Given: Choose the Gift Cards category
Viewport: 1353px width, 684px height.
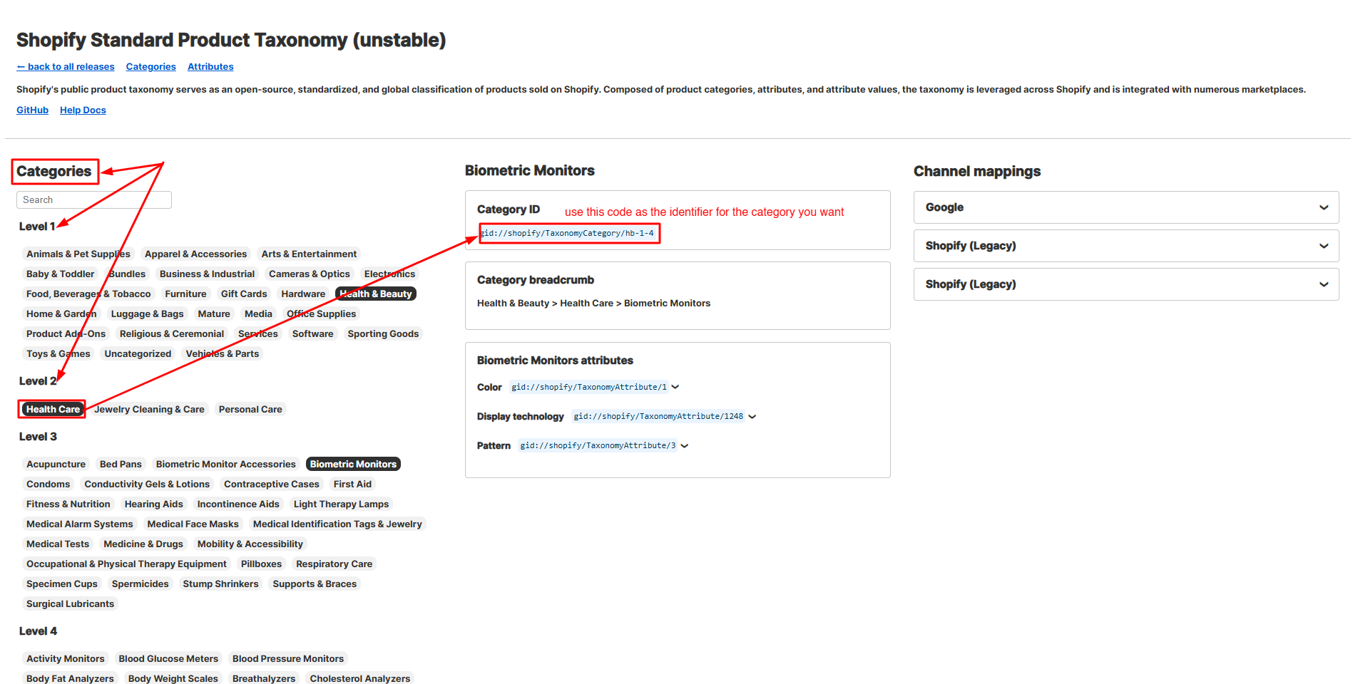Looking at the screenshot, I should 244,294.
